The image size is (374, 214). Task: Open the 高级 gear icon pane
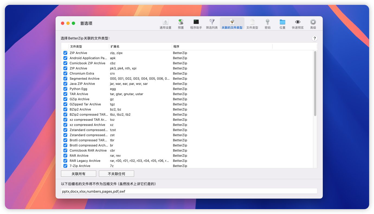click(x=313, y=24)
